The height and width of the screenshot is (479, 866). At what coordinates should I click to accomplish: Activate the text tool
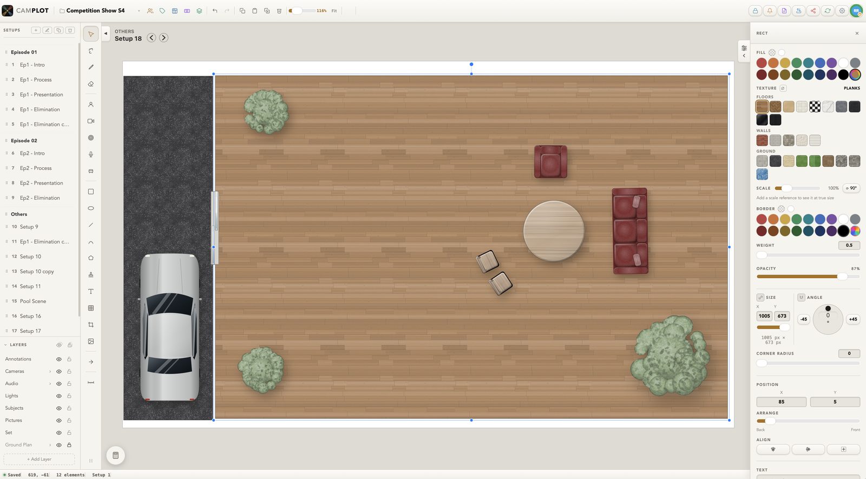point(91,292)
